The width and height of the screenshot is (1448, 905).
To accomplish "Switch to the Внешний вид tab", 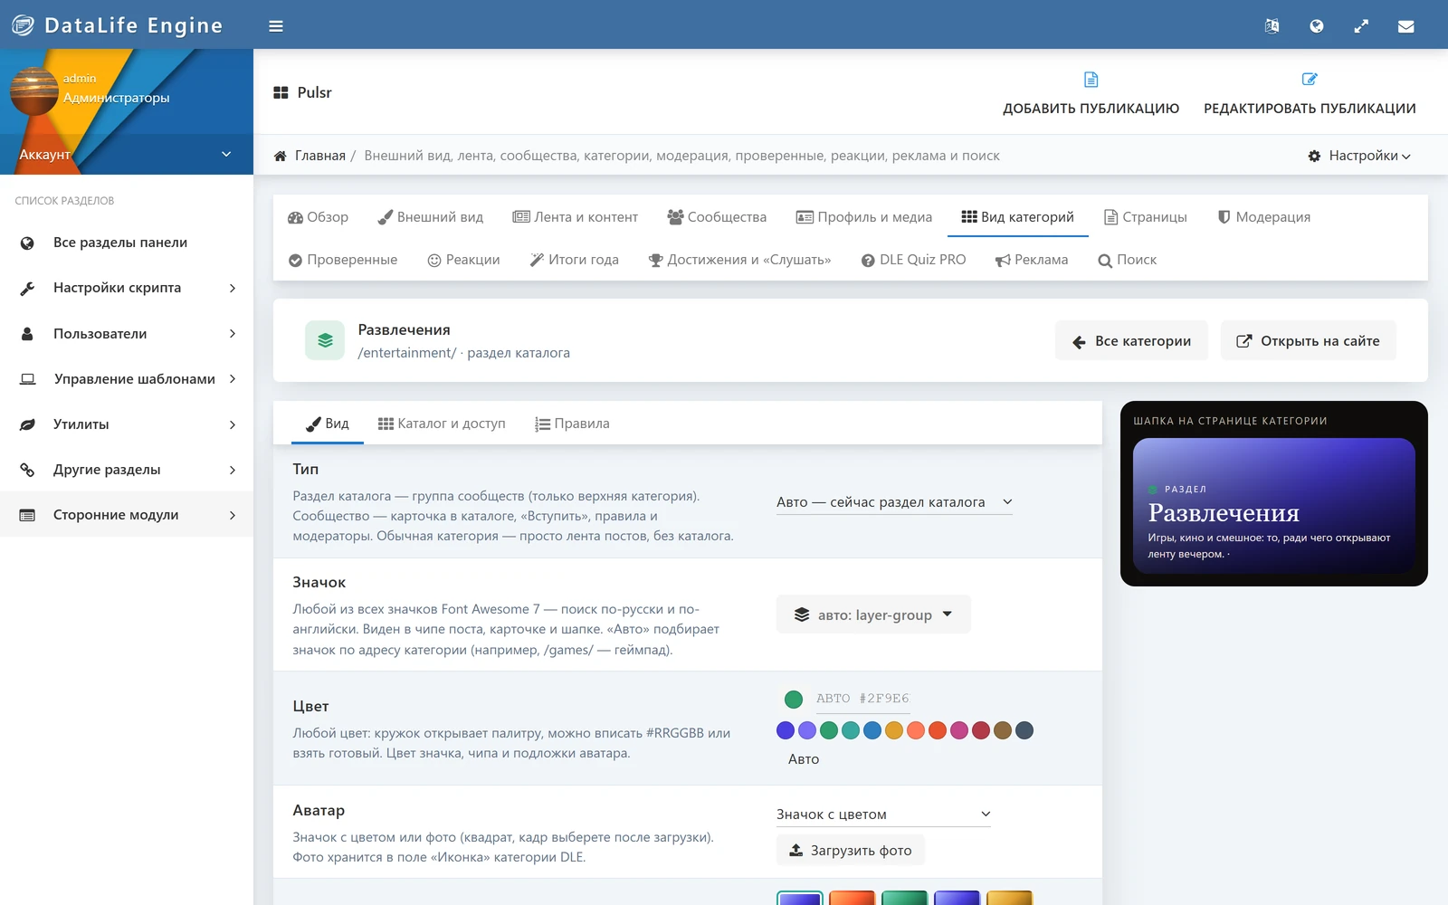I will (x=431, y=217).
